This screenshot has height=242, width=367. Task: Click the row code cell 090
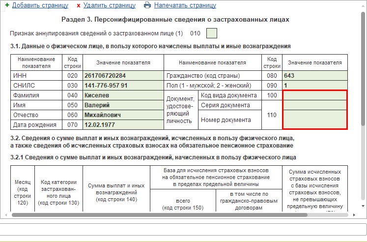point(272,86)
